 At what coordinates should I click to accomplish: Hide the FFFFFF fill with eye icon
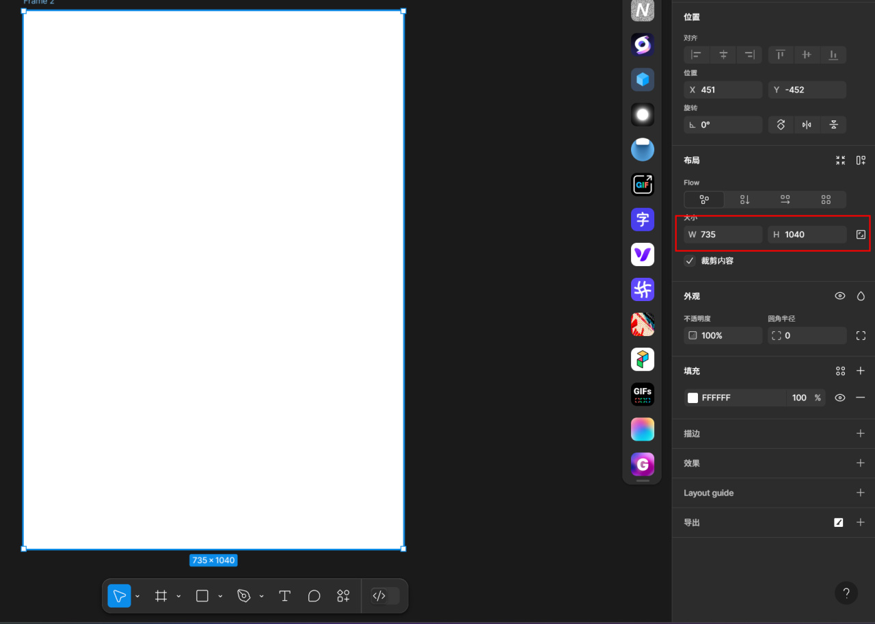[x=840, y=398]
